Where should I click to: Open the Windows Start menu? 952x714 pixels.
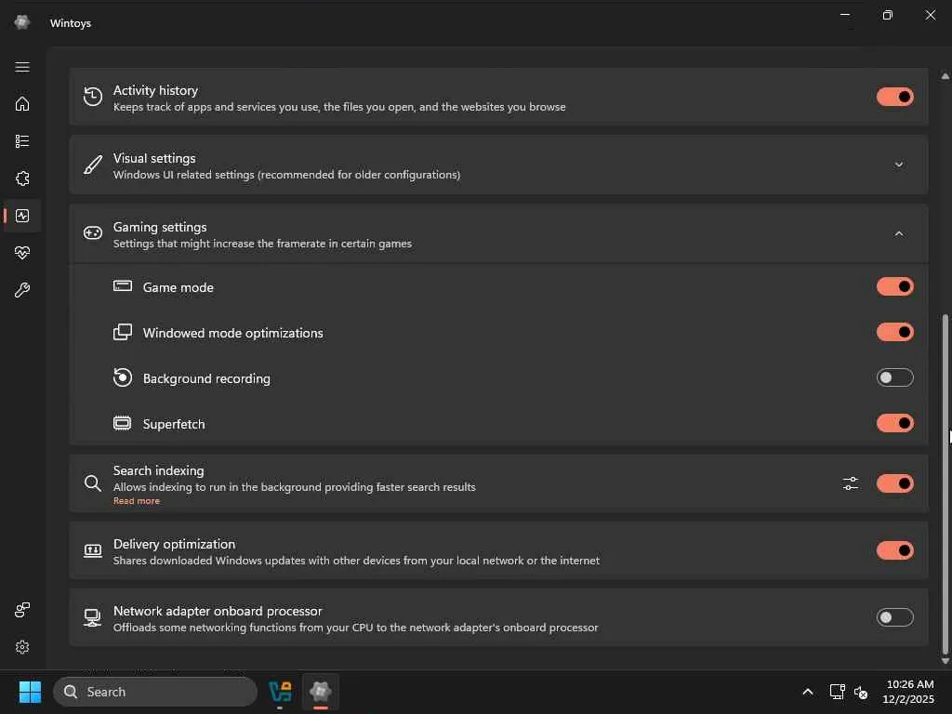pyautogui.click(x=30, y=692)
